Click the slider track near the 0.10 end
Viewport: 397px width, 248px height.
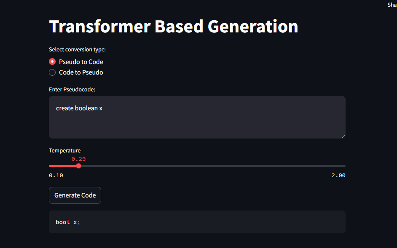[x=55, y=166]
